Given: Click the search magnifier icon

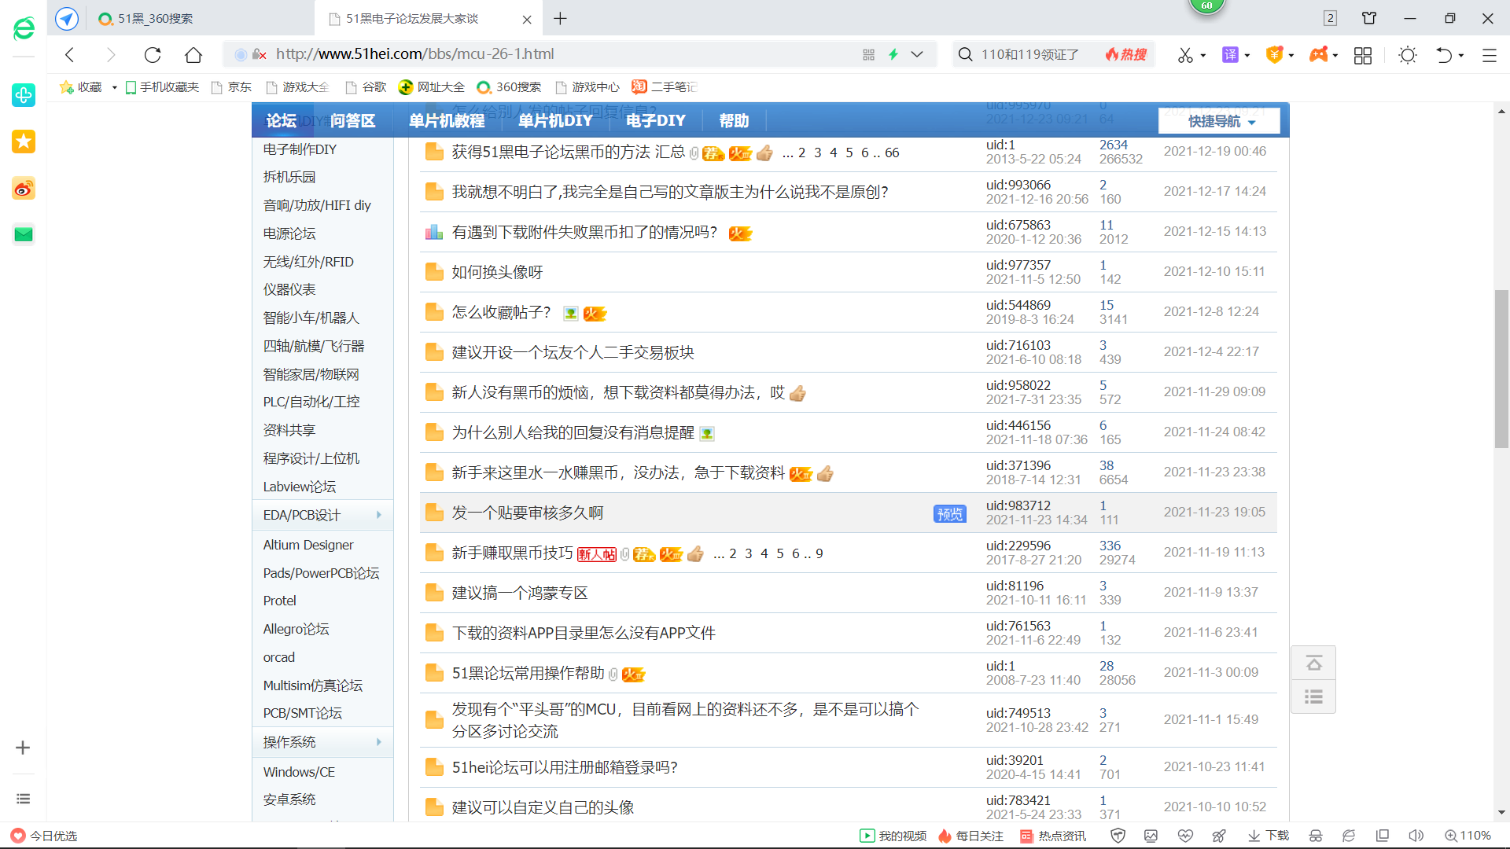Looking at the screenshot, I should pyautogui.click(x=965, y=54).
